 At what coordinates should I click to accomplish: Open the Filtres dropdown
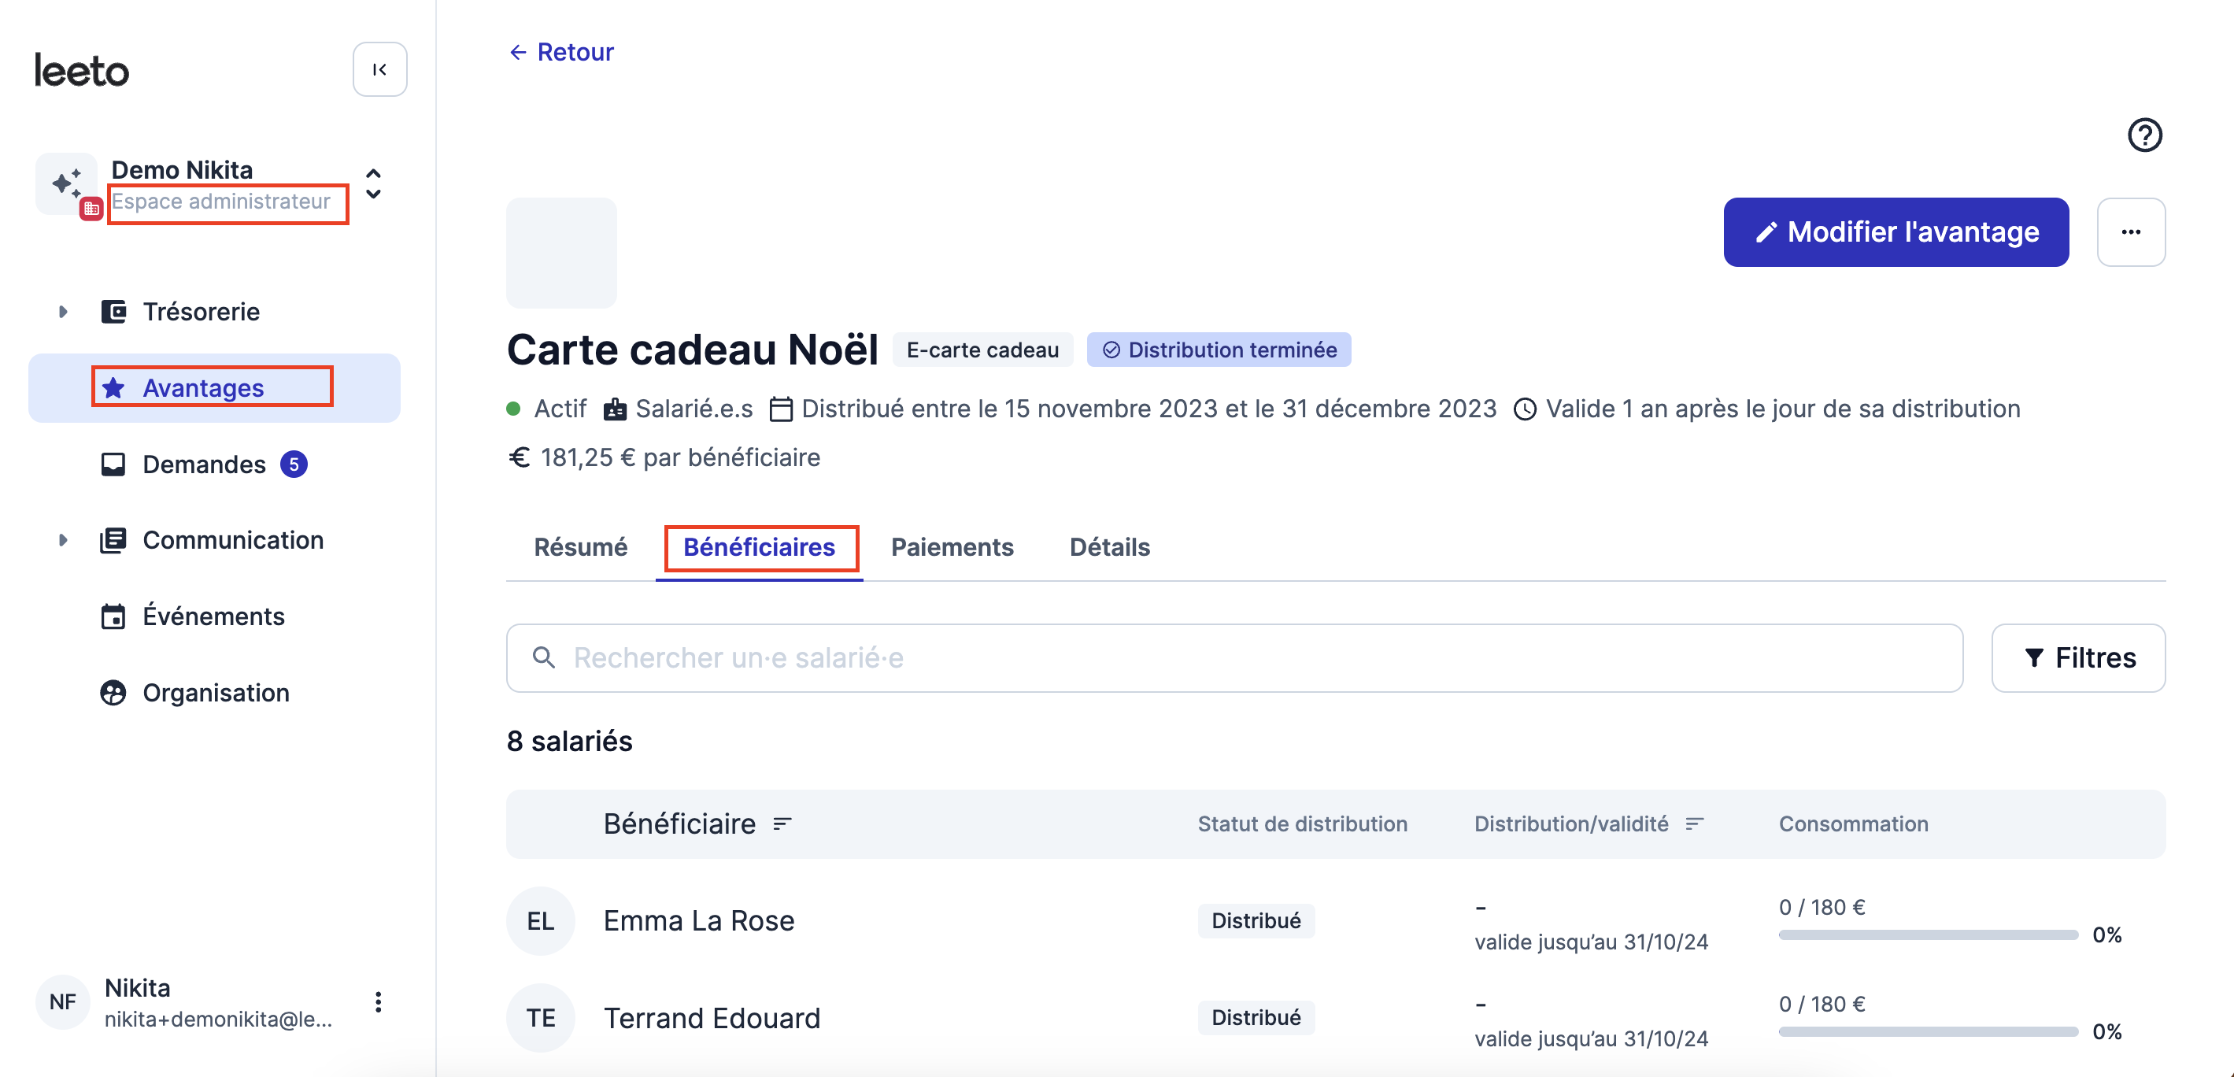coord(2079,658)
